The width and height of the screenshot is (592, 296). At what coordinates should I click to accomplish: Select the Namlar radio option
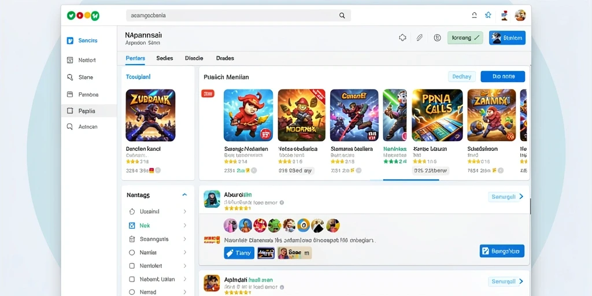(132, 252)
